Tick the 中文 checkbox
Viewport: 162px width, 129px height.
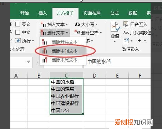[17, 32]
